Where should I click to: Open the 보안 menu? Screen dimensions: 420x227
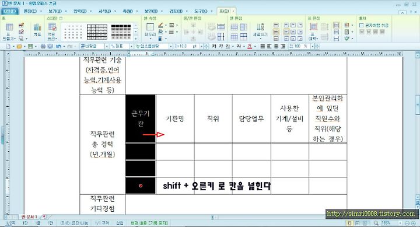pyautogui.click(x=151, y=11)
